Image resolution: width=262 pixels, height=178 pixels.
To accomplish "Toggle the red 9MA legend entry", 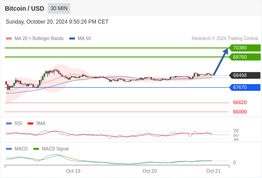I will tap(36, 123).
